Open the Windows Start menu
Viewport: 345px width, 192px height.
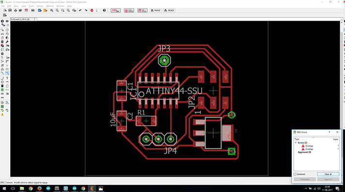pos(4,189)
